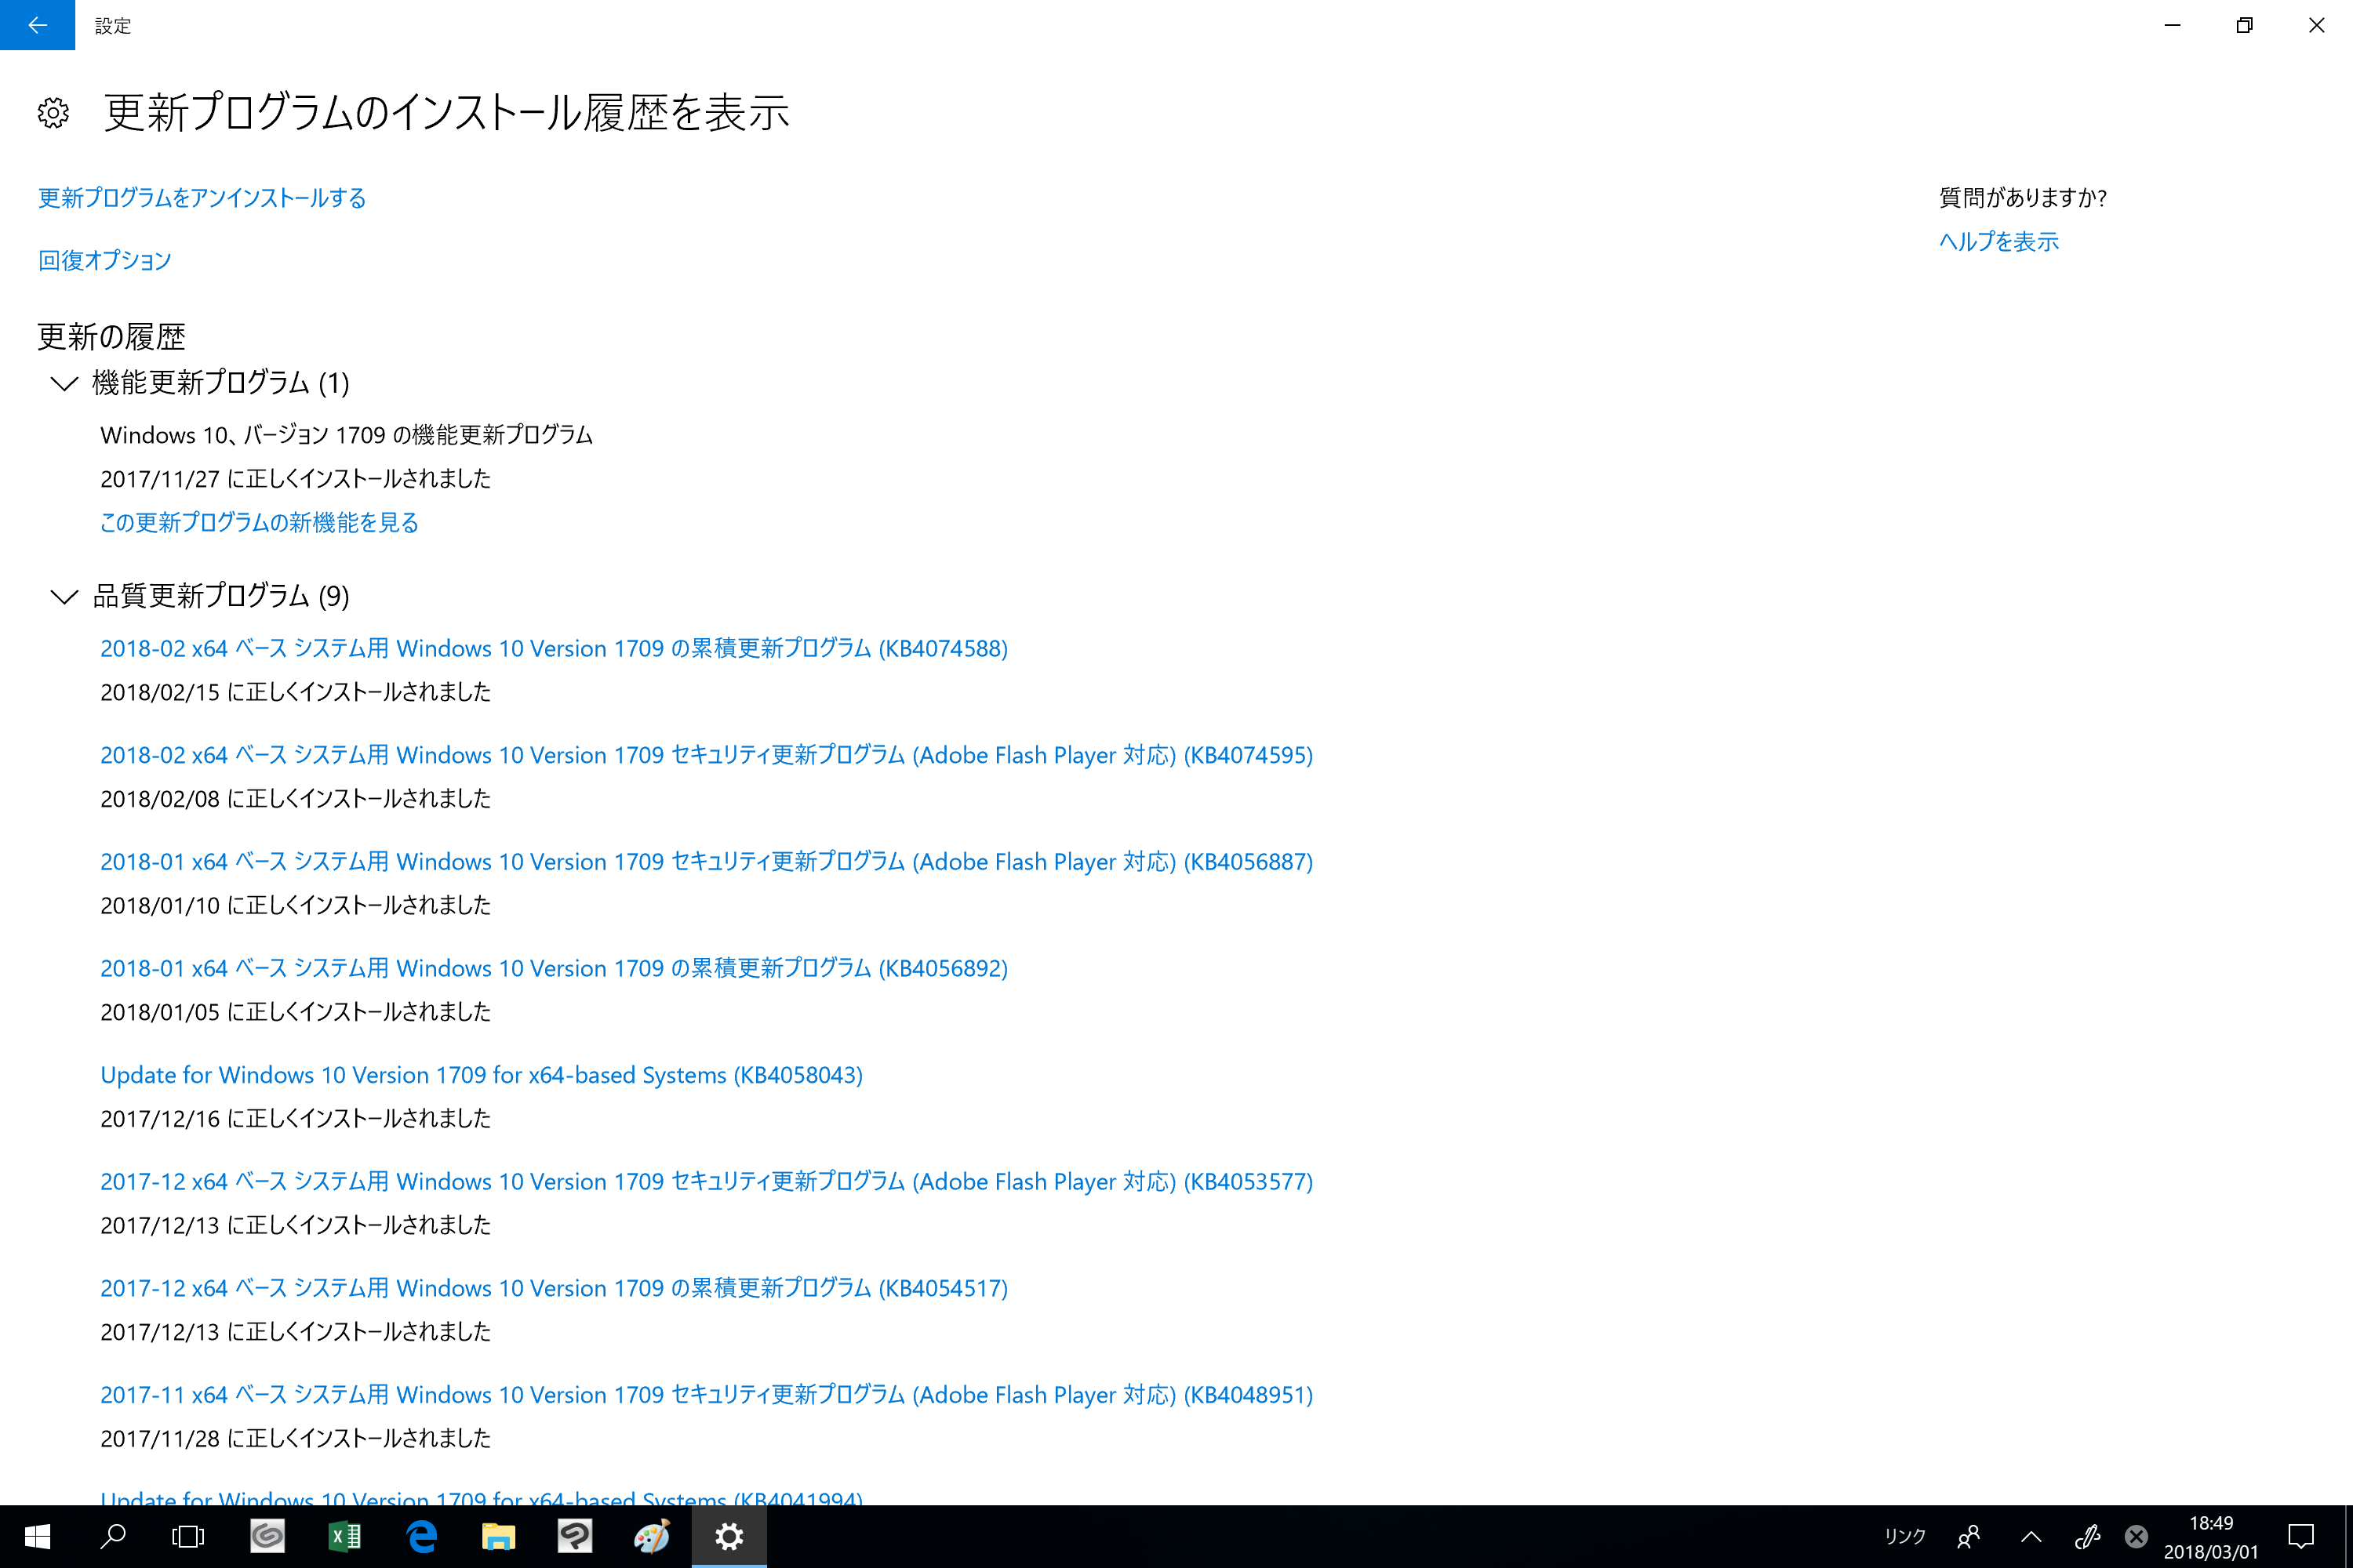Click the 更新プログラムのインストール履歴を表示 page title
This screenshot has width=2353, height=1568.
446,112
